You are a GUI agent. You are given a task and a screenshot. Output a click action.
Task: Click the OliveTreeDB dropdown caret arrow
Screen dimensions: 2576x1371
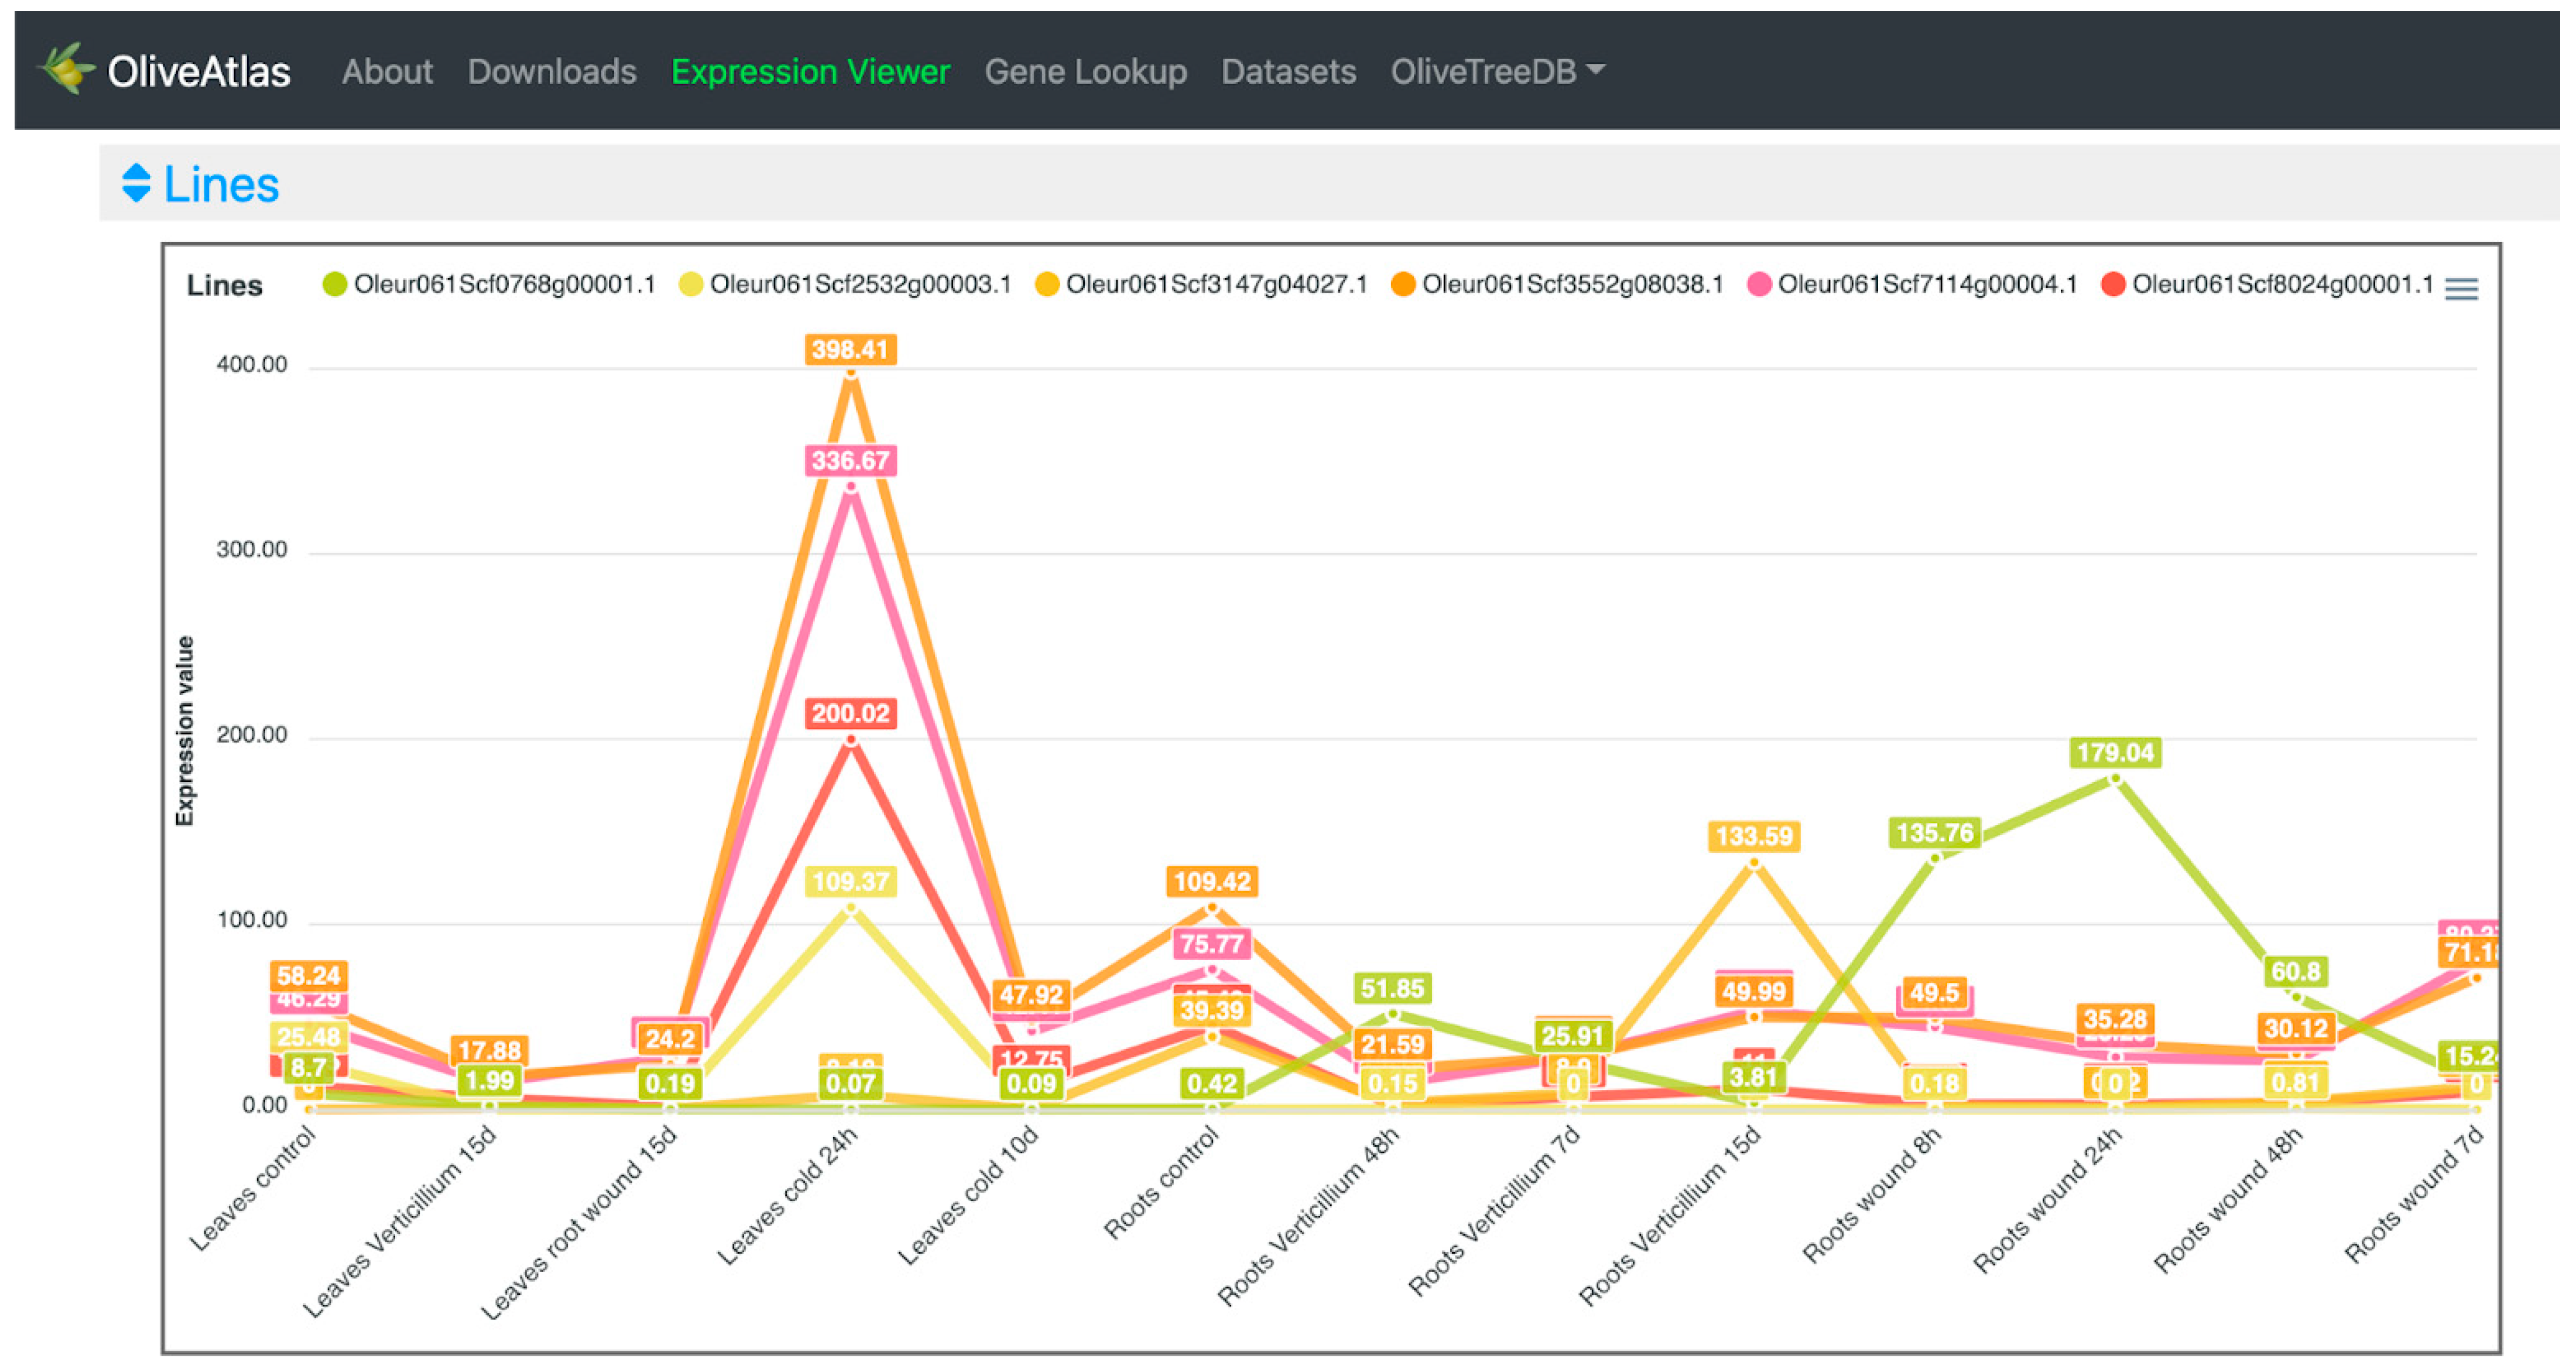pos(1596,69)
